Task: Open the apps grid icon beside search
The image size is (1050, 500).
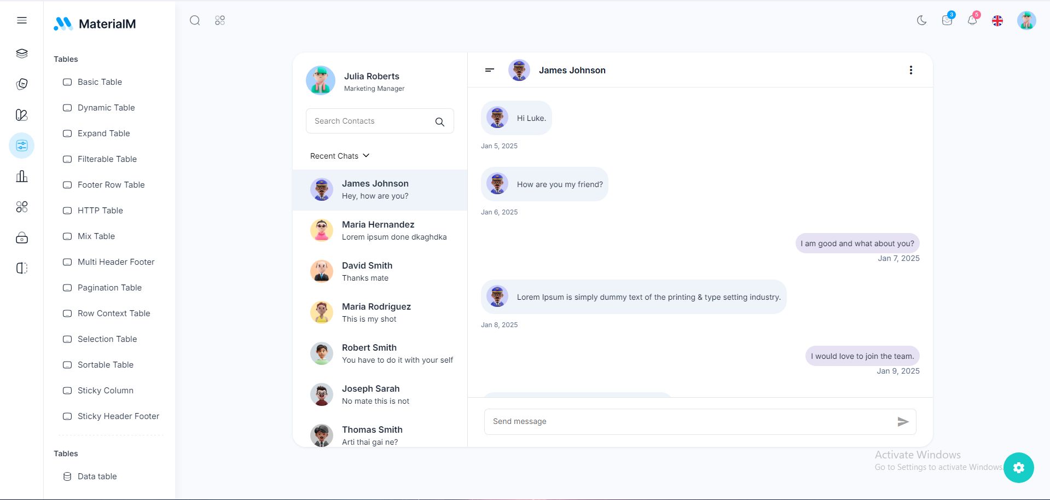Action: click(220, 20)
